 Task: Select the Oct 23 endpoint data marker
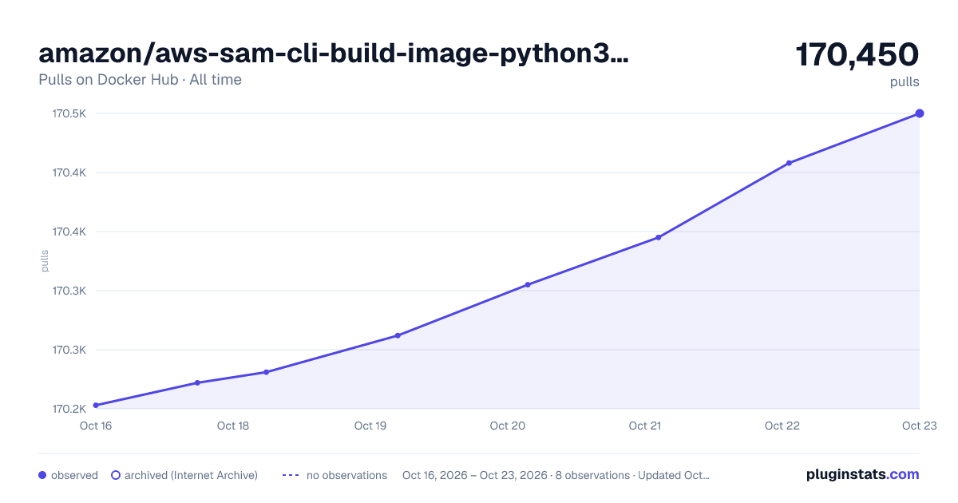[920, 113]
